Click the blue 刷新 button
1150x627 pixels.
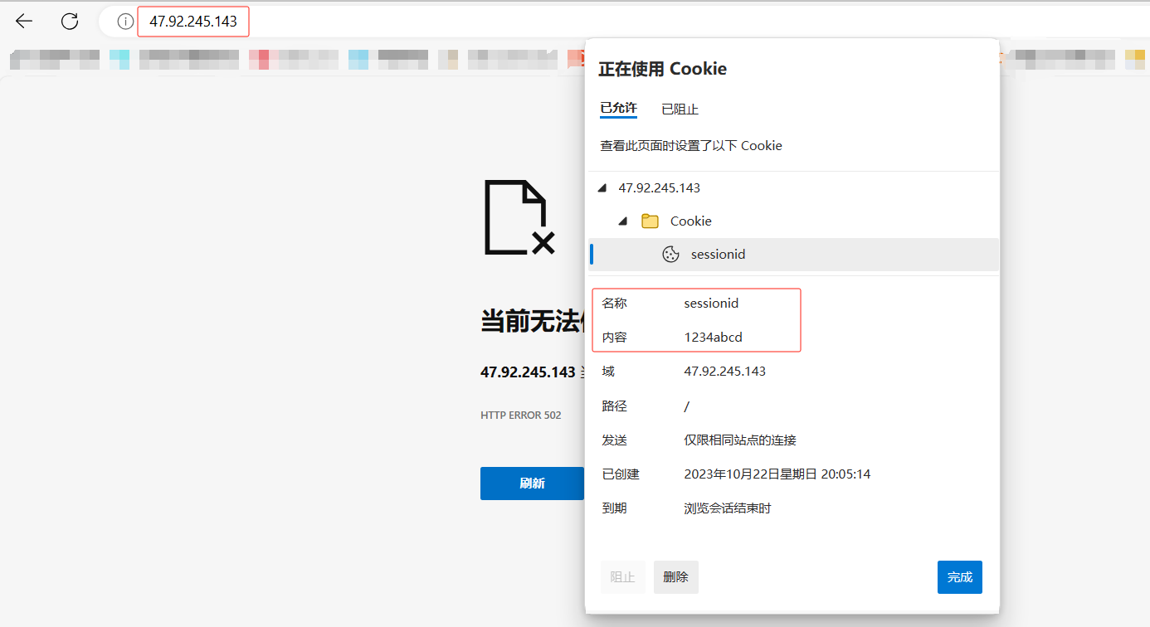point(532,484)
